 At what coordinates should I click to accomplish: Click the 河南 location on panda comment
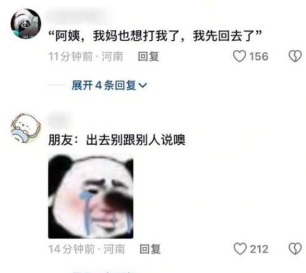click(x=114, y=249)
